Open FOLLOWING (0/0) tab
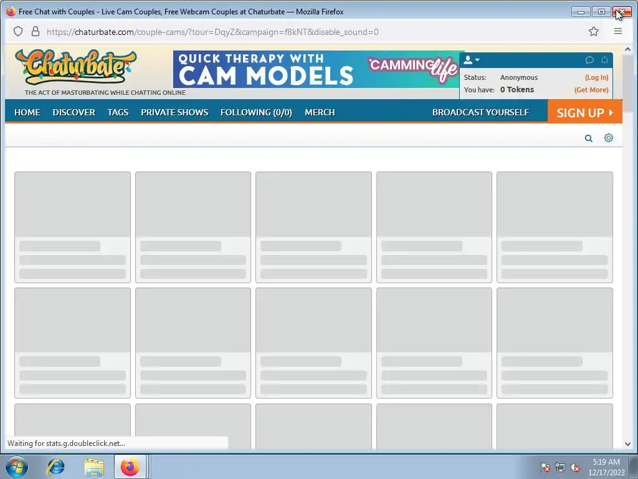This screenshot has height=479, width=638. click(256, 112)
